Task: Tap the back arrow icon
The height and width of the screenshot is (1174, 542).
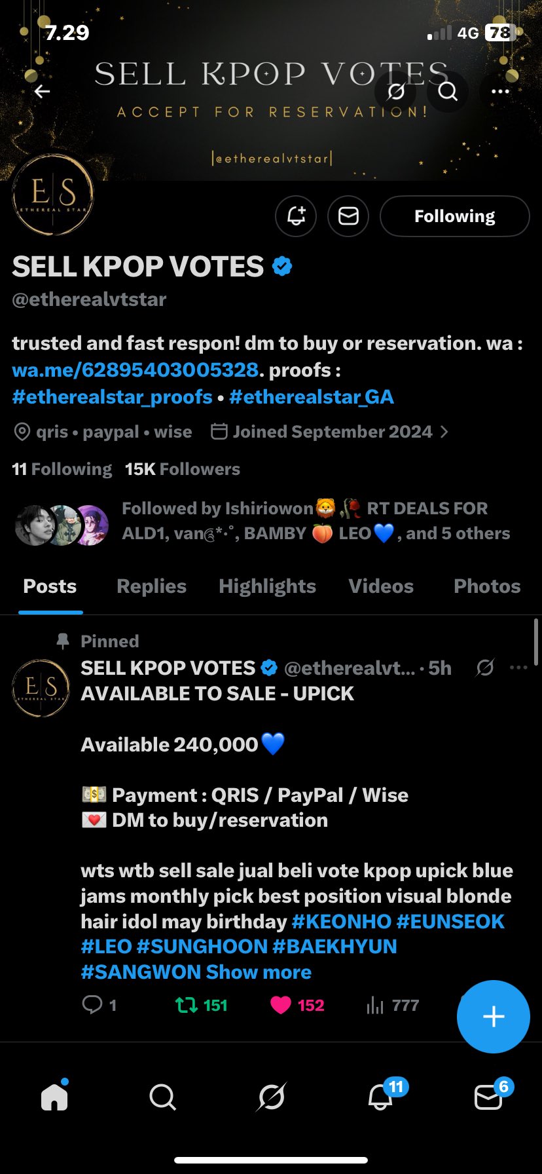Action: (x=43, y=92)
